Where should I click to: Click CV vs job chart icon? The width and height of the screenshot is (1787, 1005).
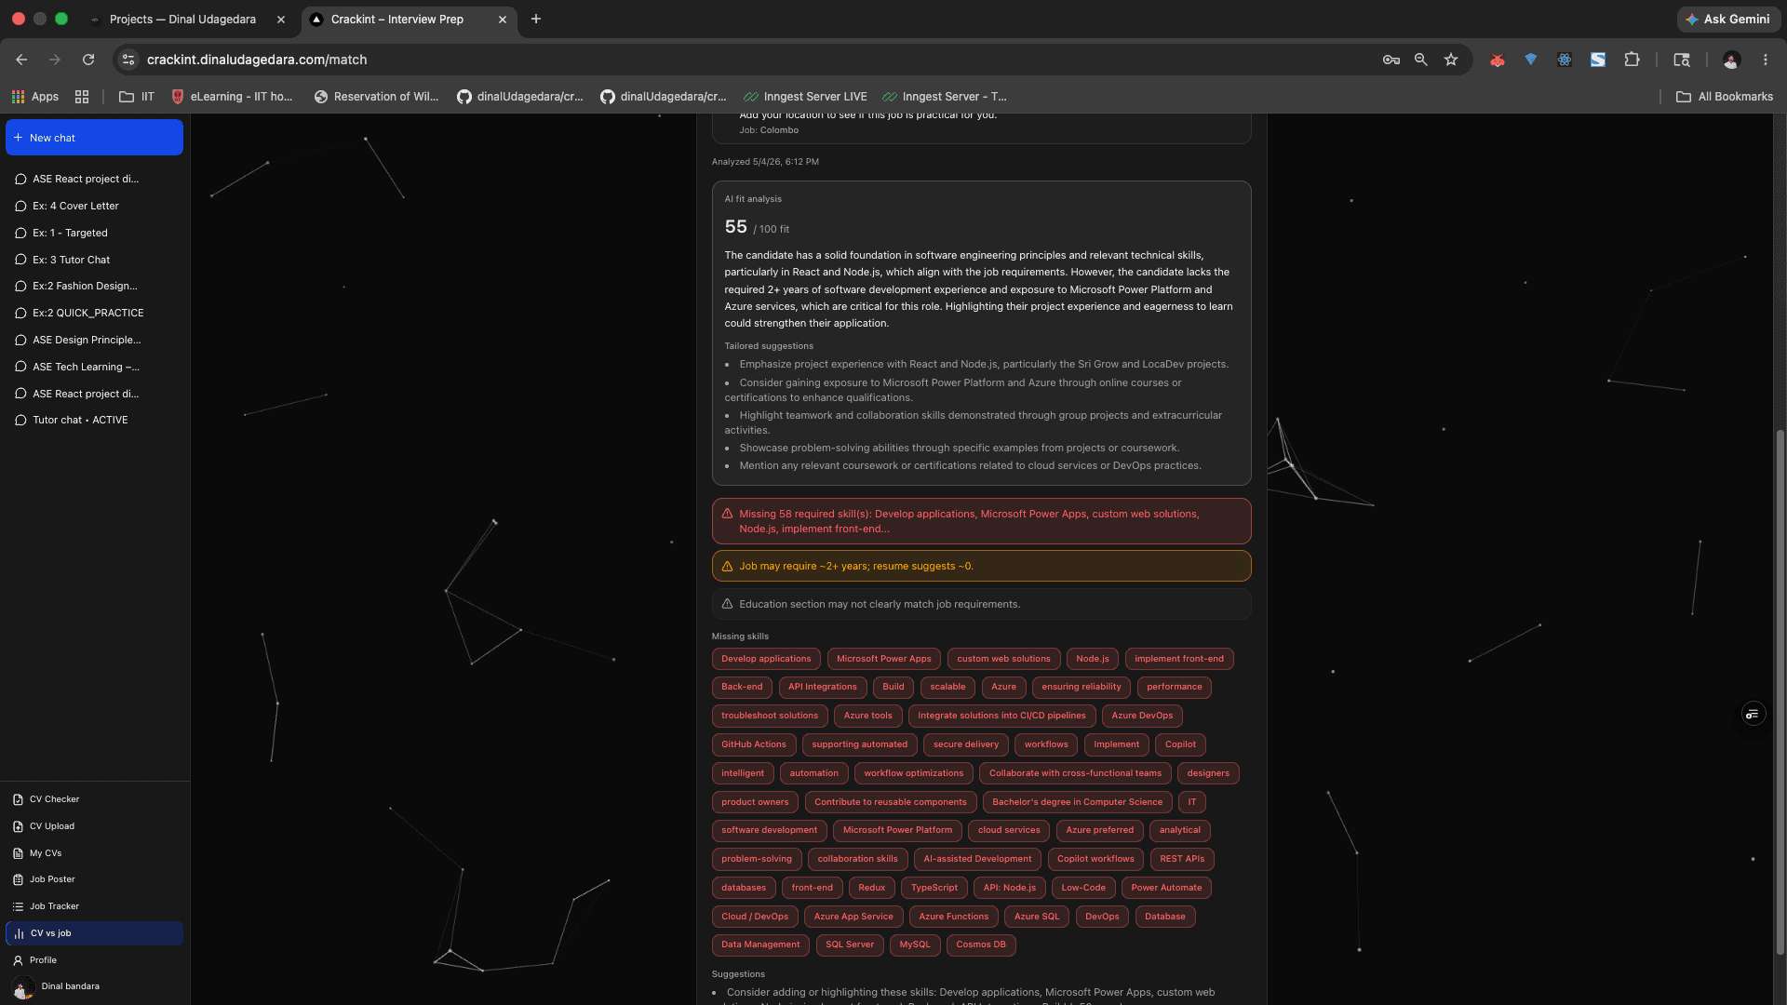19,933
